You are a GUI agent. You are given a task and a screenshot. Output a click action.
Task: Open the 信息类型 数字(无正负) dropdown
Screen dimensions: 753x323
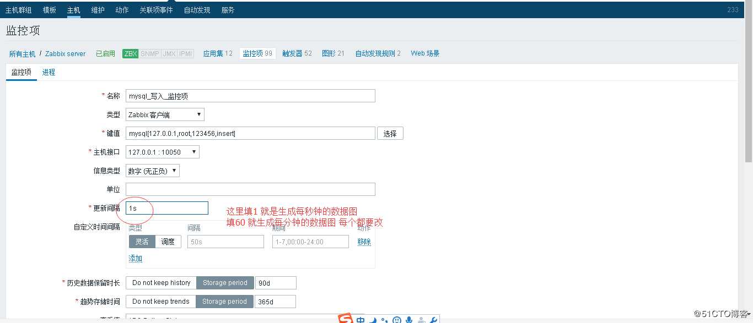[x=153, y=171]
